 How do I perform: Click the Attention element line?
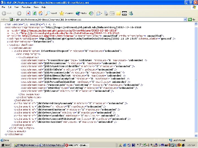pyautogui.click(x=79, y=88)
